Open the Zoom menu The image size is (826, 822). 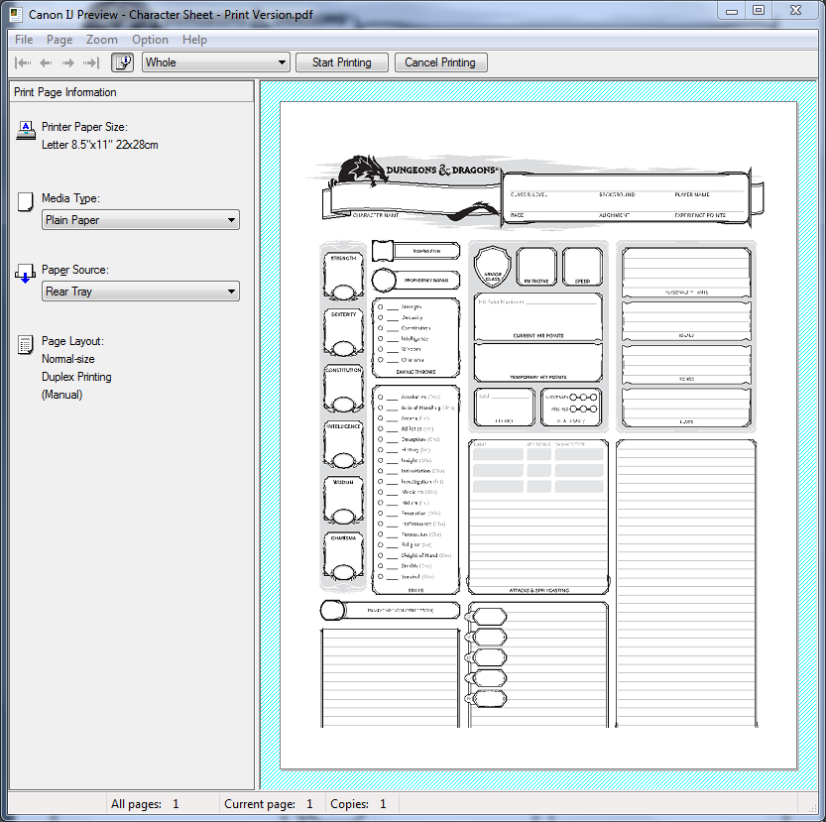coord(102,40)
